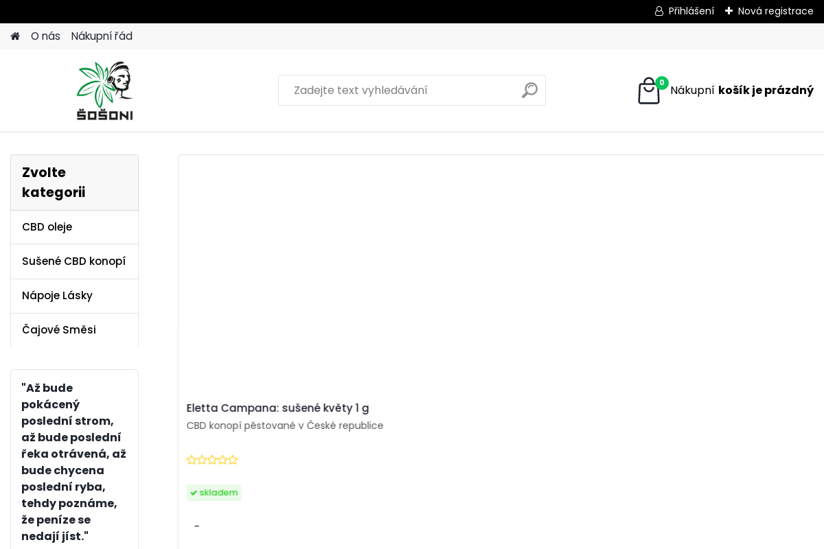Click the user icon beside Přihlášení
This screenshot has height=549, width=824.
click(659, 11)
